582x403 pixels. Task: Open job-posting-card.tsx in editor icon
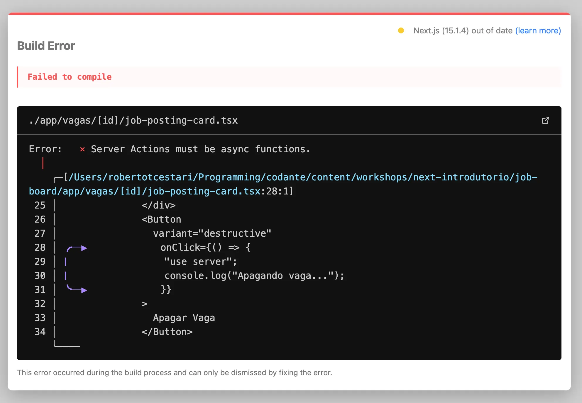tap(545, 120)
